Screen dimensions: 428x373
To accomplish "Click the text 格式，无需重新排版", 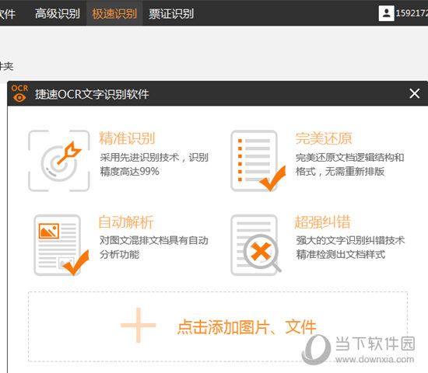I will pos(340,172).
